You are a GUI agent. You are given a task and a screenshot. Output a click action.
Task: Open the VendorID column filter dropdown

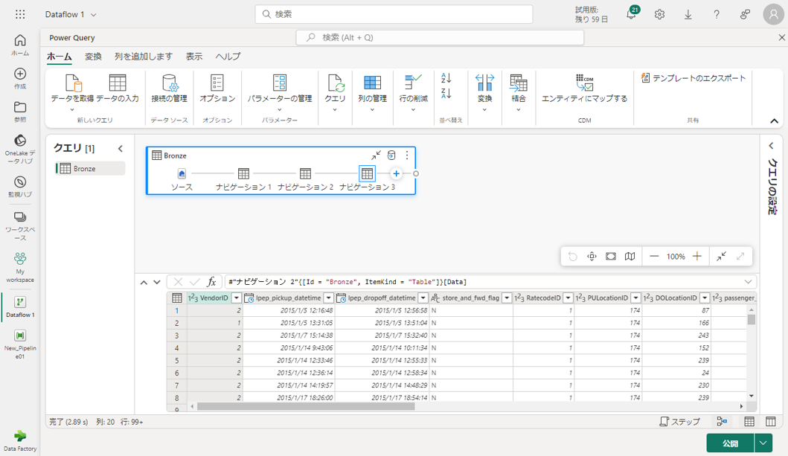(x=237, y=298)
